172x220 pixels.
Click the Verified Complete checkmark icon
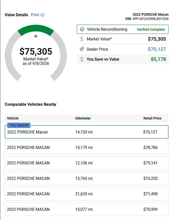[82, 29]
